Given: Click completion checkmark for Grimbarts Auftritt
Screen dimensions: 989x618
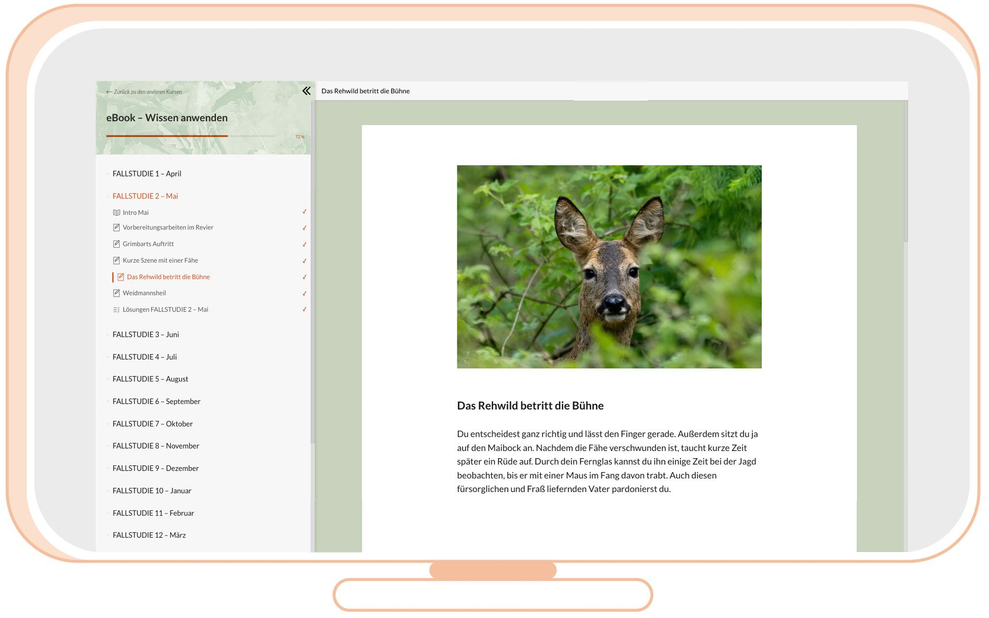Looking at the screenshot, I should [x=304, y=244].
